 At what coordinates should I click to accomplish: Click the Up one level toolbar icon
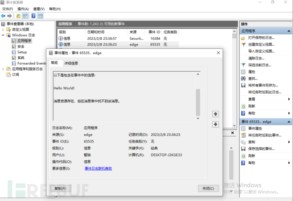point(18,16)
